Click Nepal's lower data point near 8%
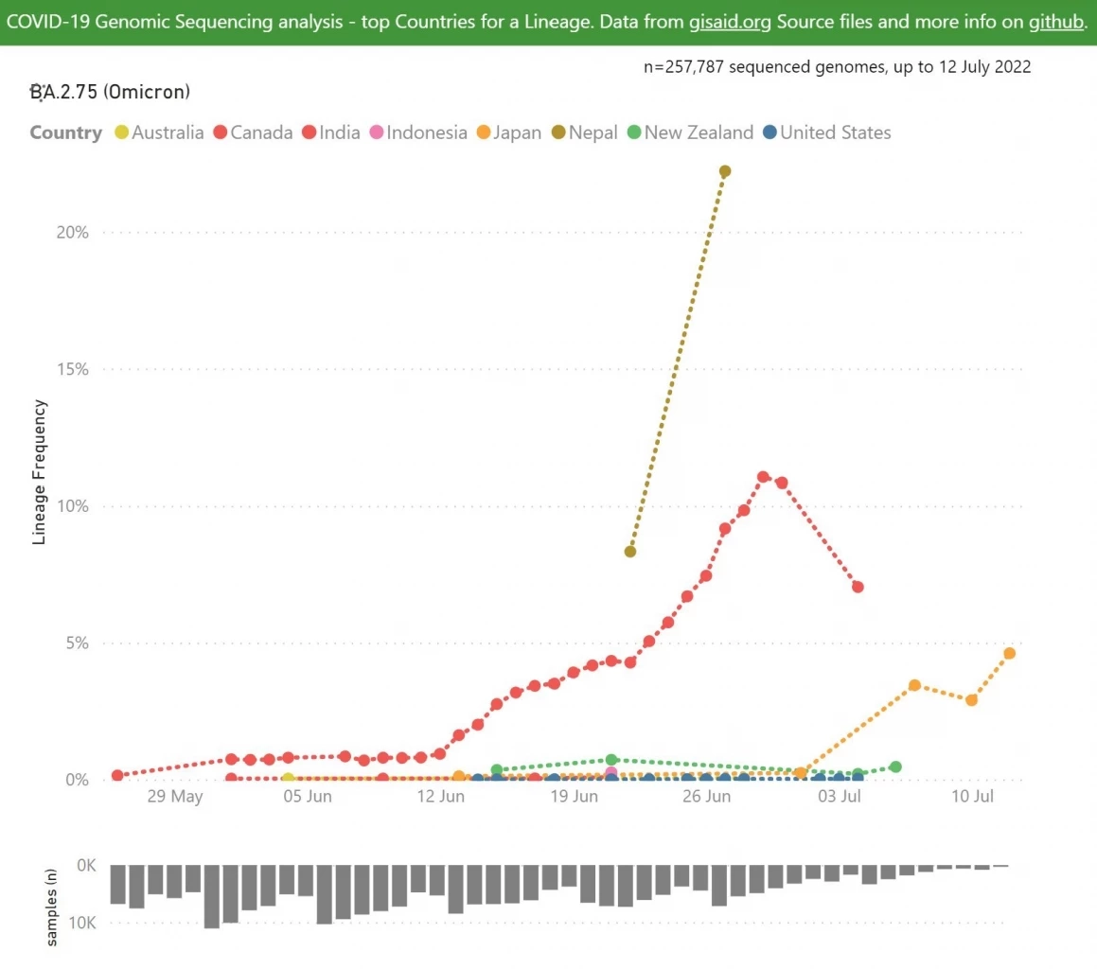 pos(630,552)
